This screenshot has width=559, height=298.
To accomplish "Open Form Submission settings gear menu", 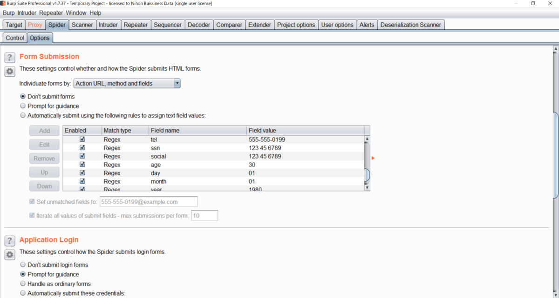I will tap(9, 72).
